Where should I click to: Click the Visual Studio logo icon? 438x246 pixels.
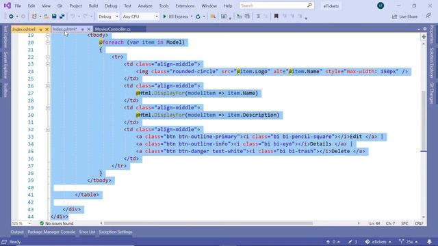click(8, 5)
